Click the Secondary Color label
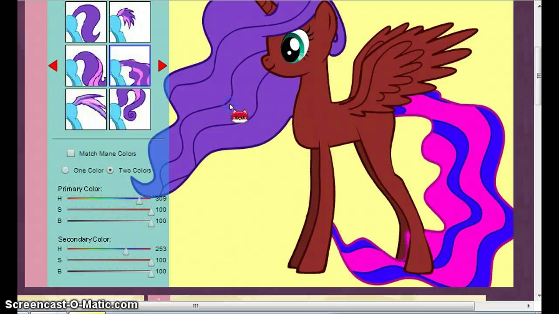Viewport: 559px width, 314px height. [84, 239]
